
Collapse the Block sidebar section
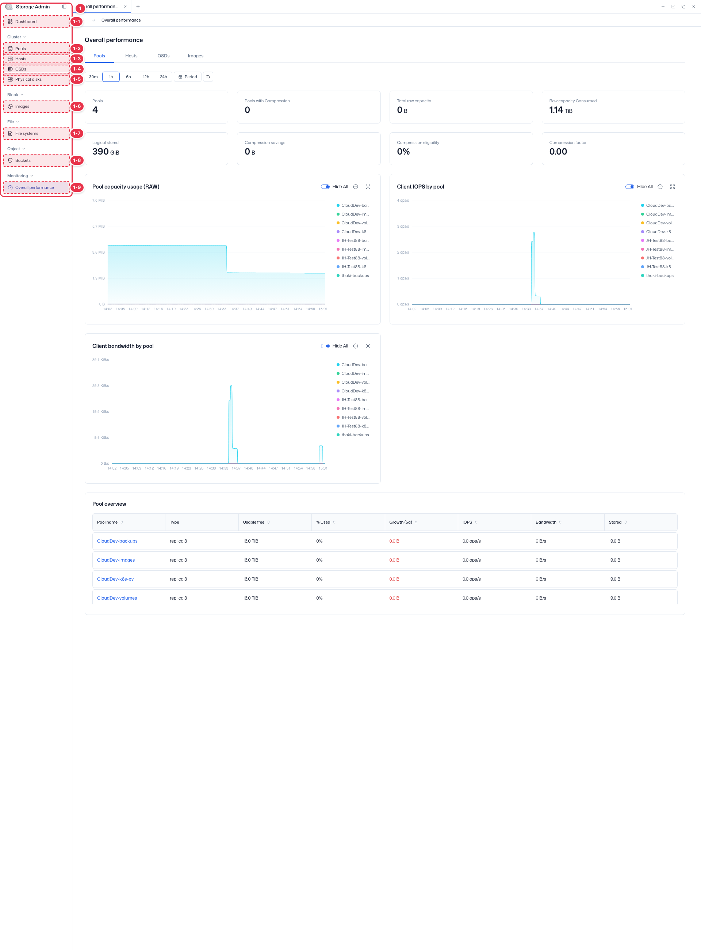15,95
